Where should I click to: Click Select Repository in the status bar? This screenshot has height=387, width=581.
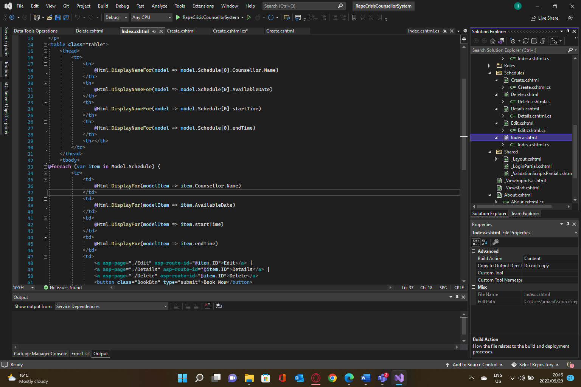coord(535,365)
